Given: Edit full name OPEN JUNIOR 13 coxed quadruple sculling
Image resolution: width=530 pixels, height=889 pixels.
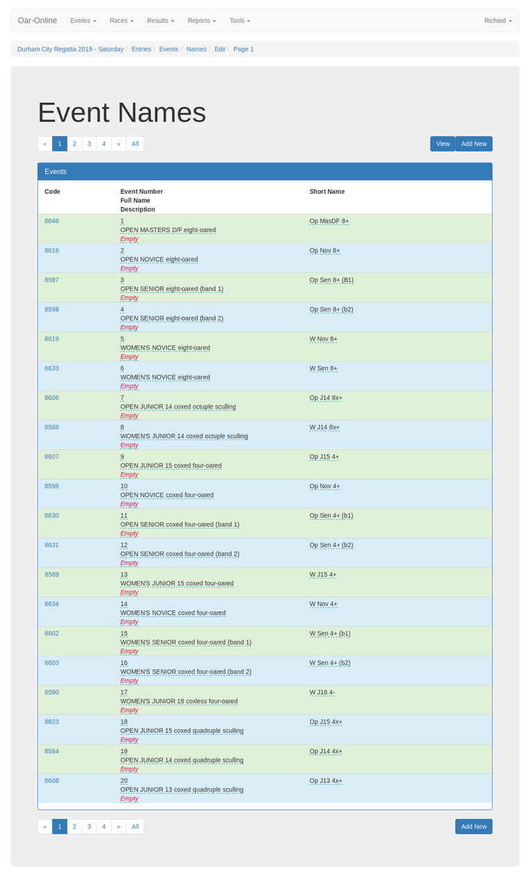Looking at the screenshot, I should tap(181, 790).
